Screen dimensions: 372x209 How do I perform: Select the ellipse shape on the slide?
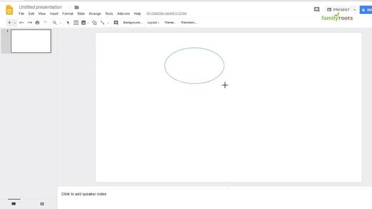[x=194, y=66]
